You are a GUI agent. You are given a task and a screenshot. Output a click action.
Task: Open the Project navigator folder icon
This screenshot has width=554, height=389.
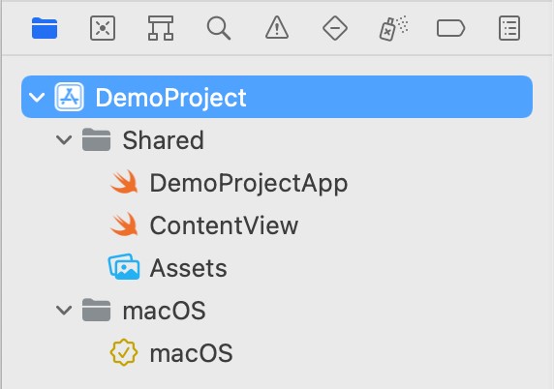coord(45,28)
